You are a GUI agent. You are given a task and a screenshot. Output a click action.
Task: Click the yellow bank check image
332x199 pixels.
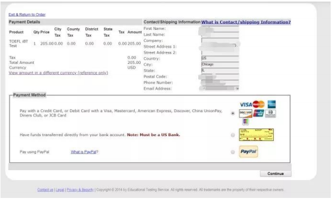pos(256,135)
